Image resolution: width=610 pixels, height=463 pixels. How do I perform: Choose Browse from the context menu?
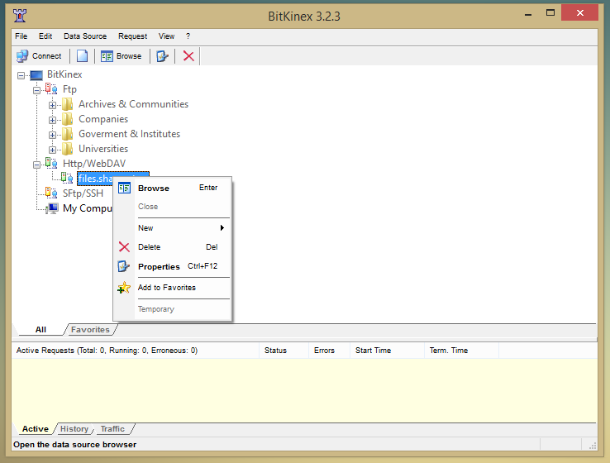pyautogui.click(x=153, y=188)
